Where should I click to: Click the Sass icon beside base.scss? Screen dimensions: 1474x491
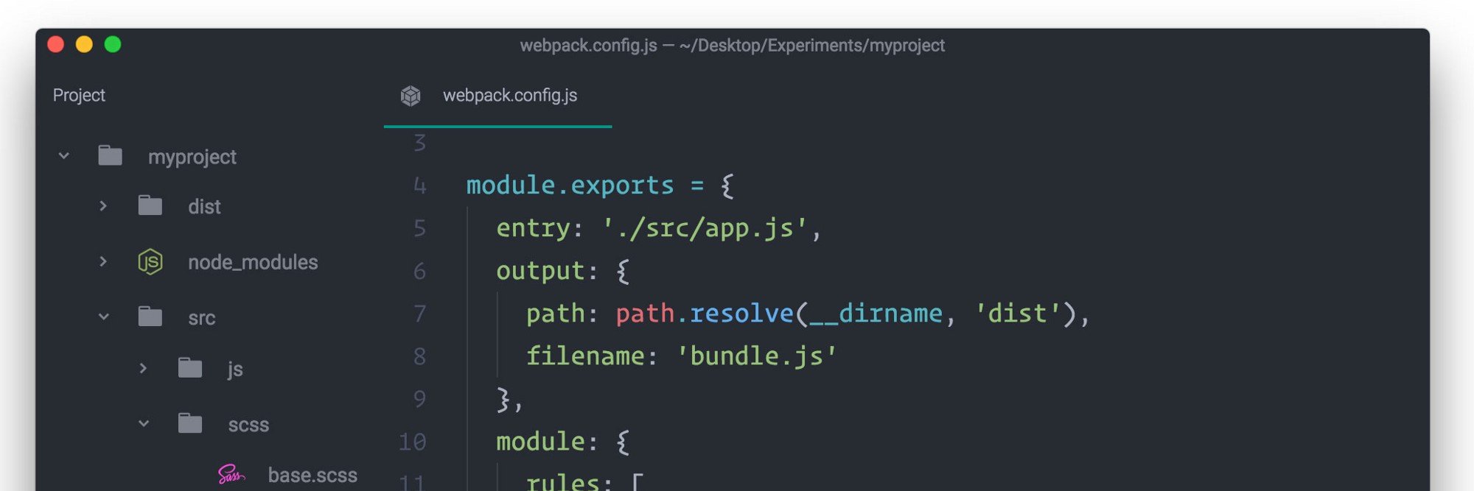(x=231, y=474)
